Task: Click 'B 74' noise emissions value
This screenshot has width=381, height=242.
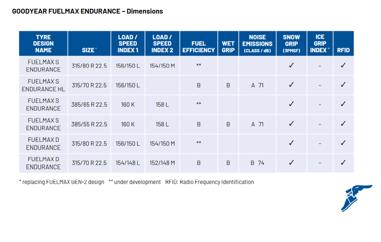Action: (257, 163)
